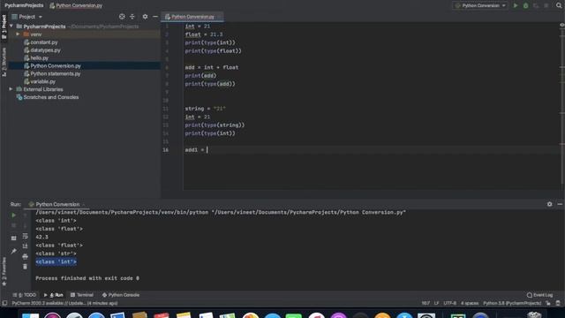Select the Python Conversion run tab
This screenshot has height=318, width=565.
pos(56,204)
